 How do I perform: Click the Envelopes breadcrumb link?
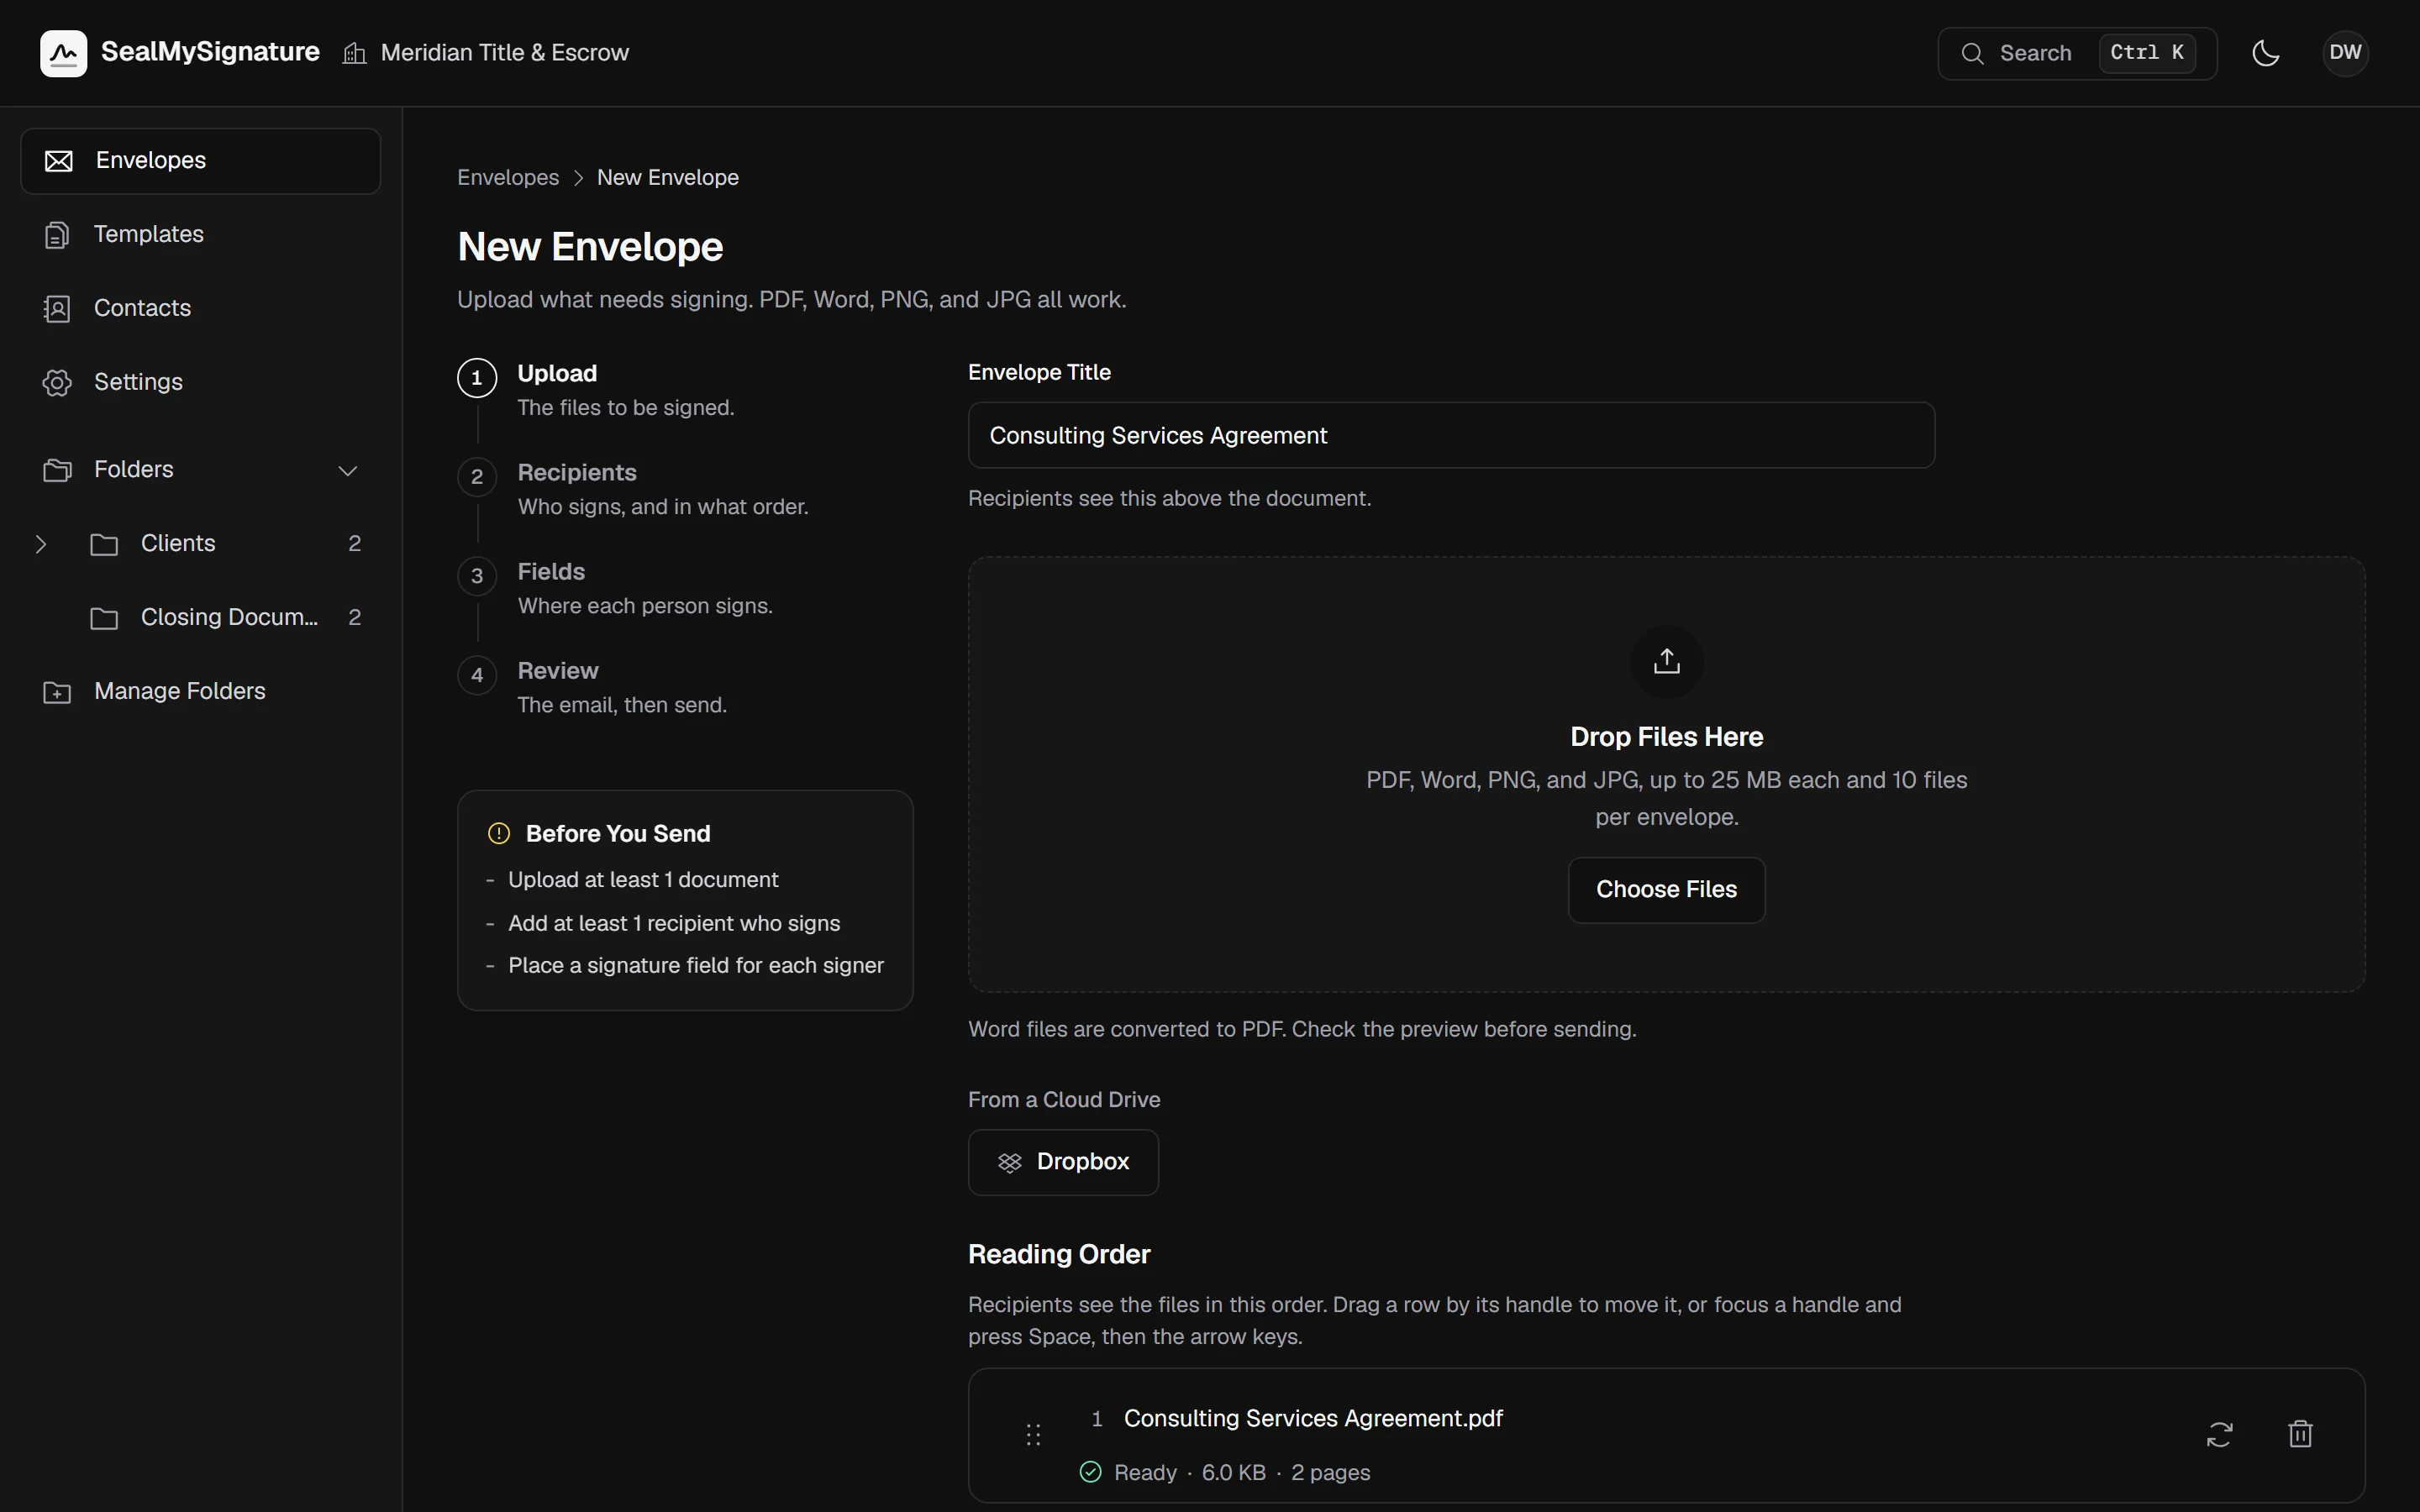[x=508, y=177]
